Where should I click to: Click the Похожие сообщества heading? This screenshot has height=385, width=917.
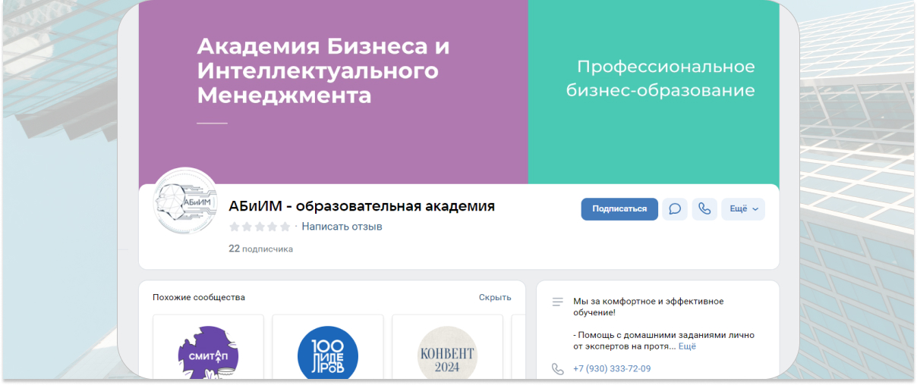(199, 297)
